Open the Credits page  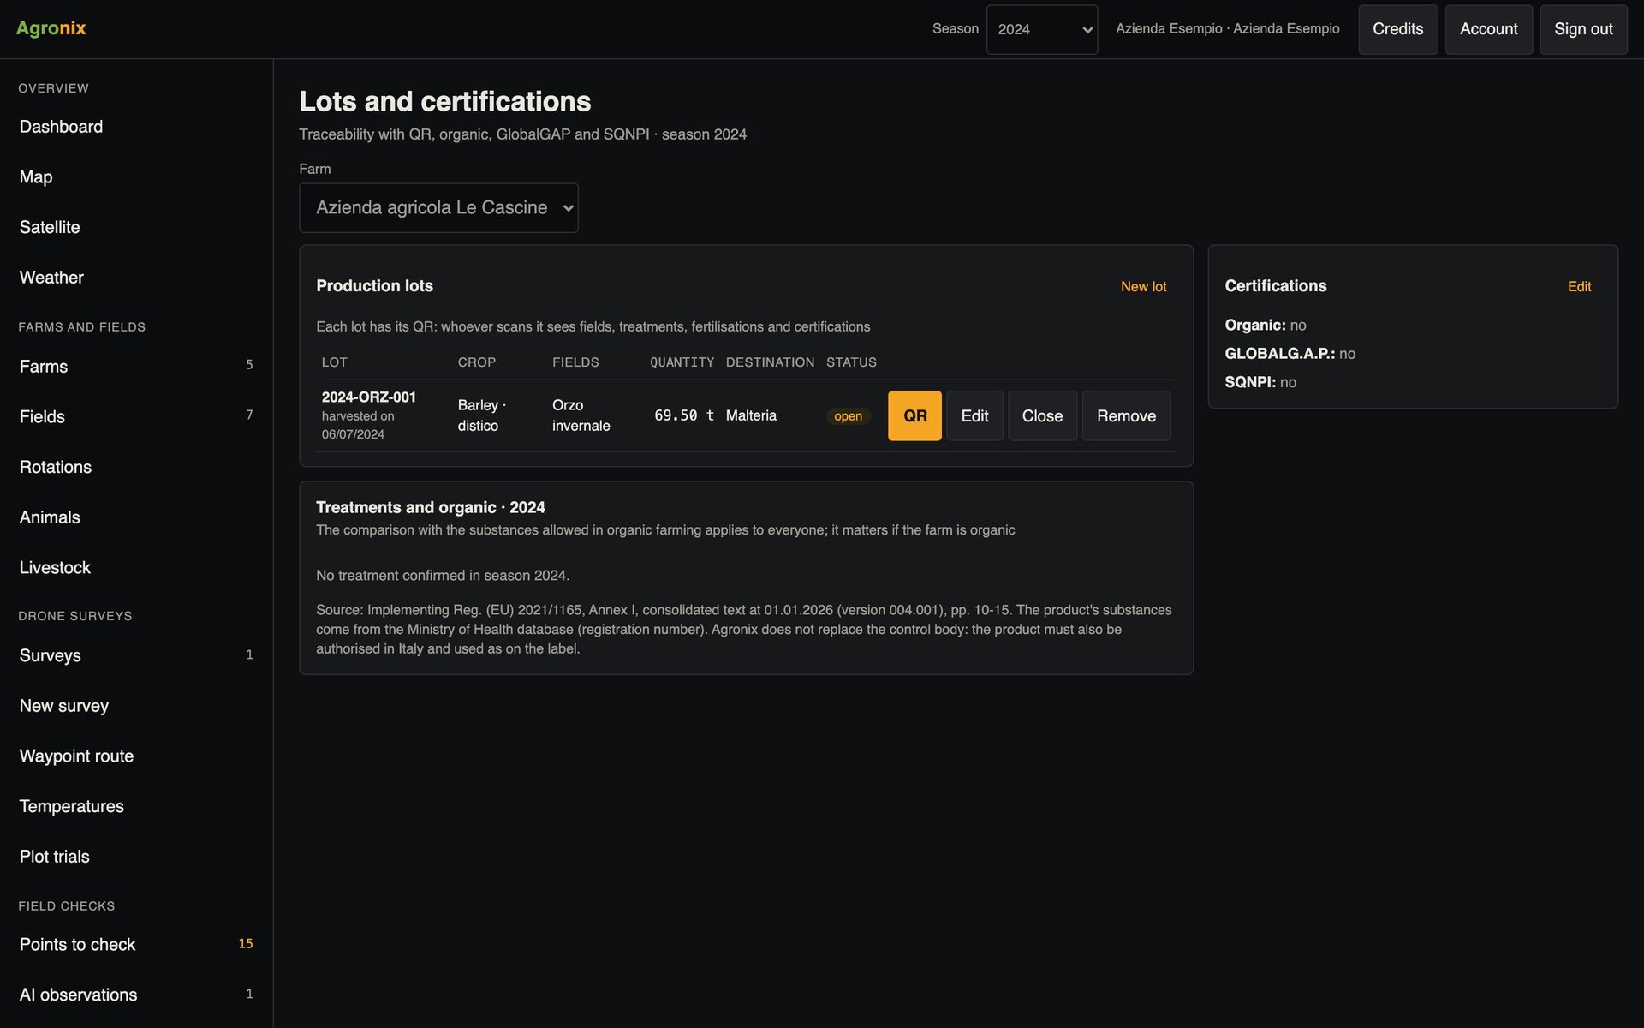[1397, 29]
